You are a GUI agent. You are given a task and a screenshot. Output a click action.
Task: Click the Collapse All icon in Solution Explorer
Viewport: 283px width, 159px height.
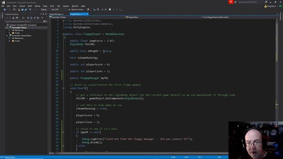tap(34, 18)
